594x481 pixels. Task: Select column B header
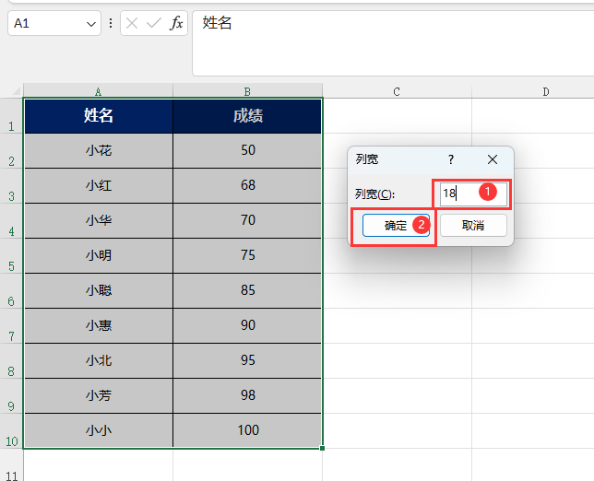247,91
